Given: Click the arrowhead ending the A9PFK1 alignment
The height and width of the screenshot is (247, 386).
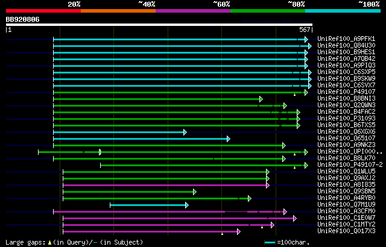Looking at the screenshot, I should coord(306,39).
